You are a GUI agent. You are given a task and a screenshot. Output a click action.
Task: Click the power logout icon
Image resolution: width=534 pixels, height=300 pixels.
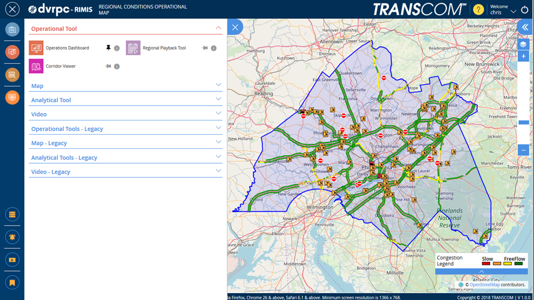coord(524,10)
